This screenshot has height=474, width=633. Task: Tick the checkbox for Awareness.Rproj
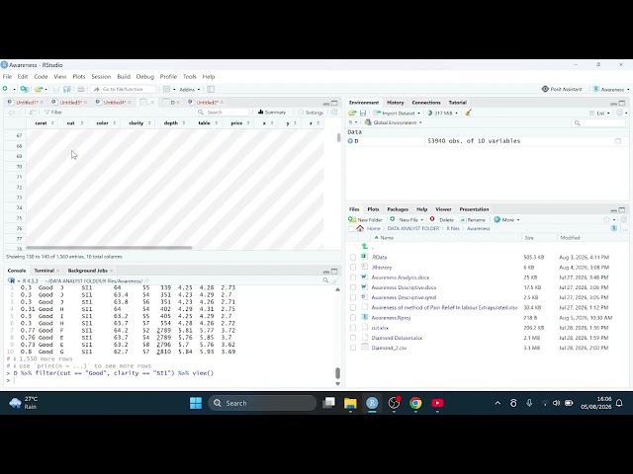coord(353,318)
